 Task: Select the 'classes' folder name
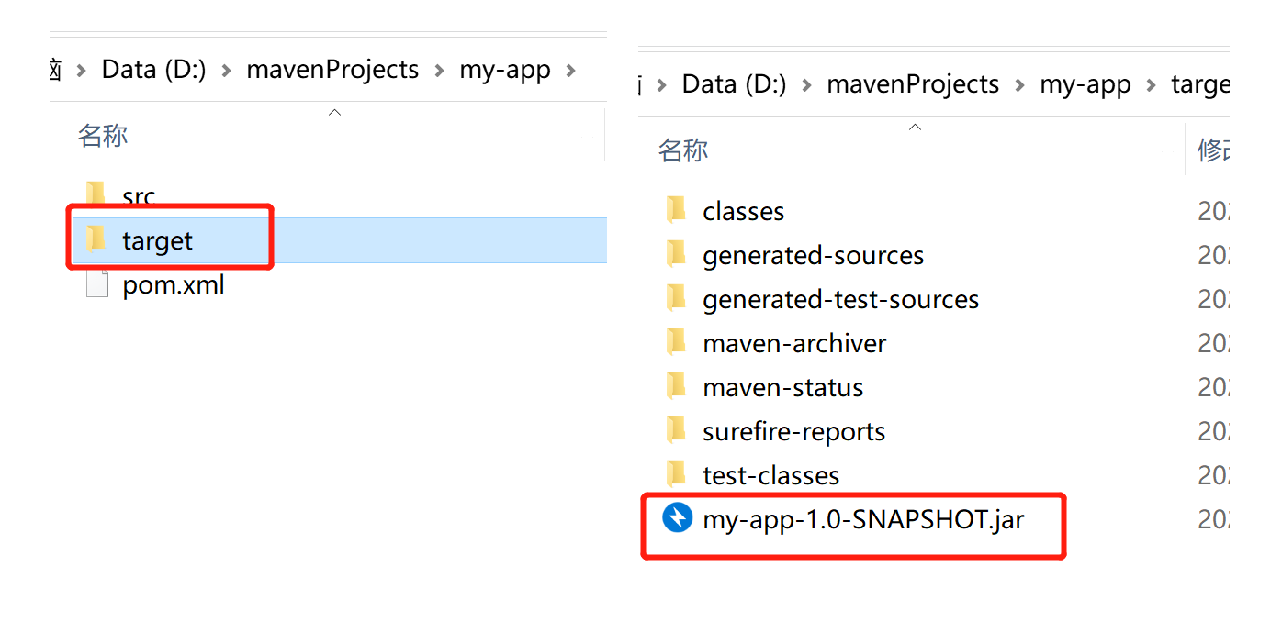[743, 211]
